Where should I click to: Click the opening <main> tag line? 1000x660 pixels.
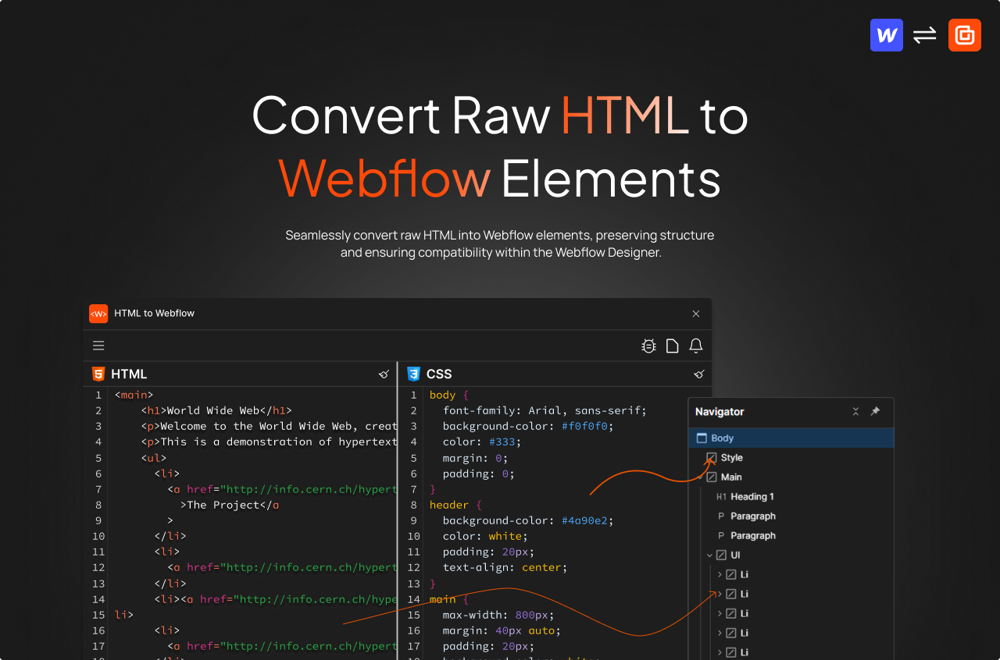click(134, 395)
